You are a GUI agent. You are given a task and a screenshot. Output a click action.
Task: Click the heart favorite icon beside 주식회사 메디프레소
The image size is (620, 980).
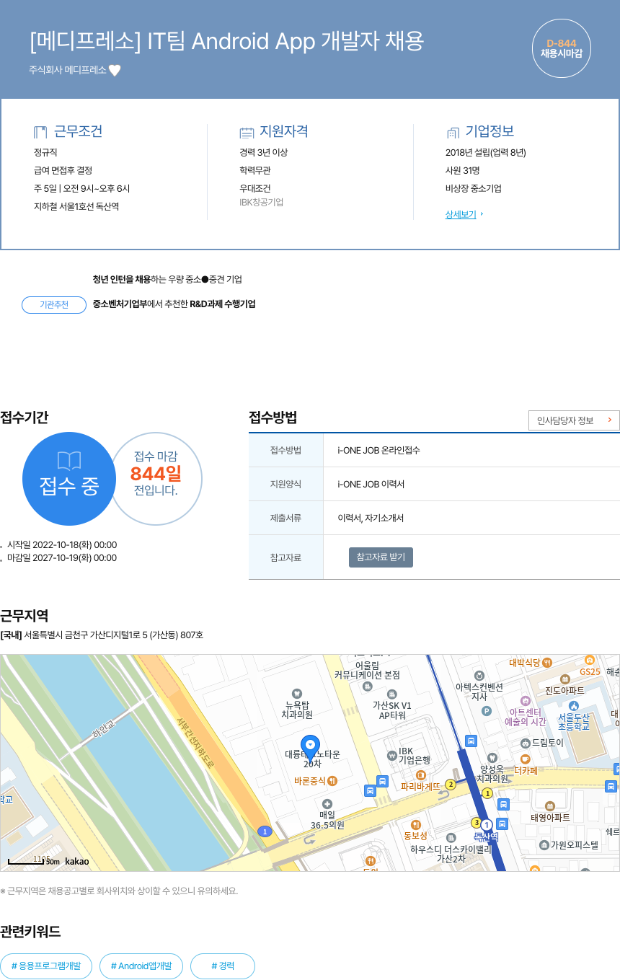tap(115, 70)
